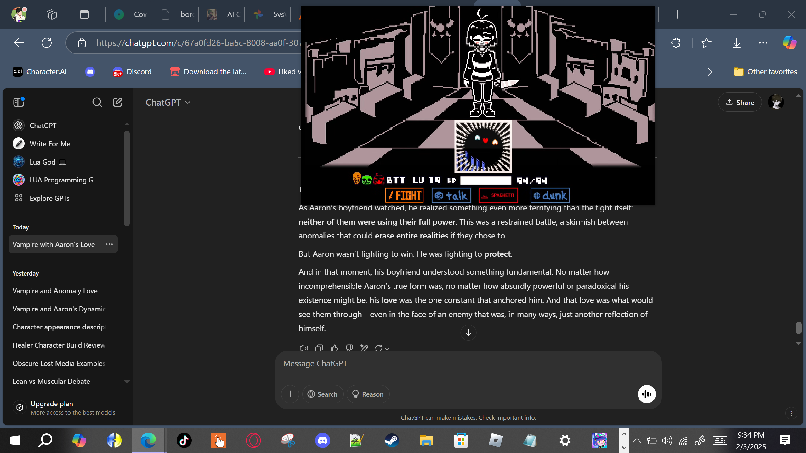Screen dimensions: 806x453
Task: Focus the Message ChatGPT input field
Action: click(x=468, y=364)
